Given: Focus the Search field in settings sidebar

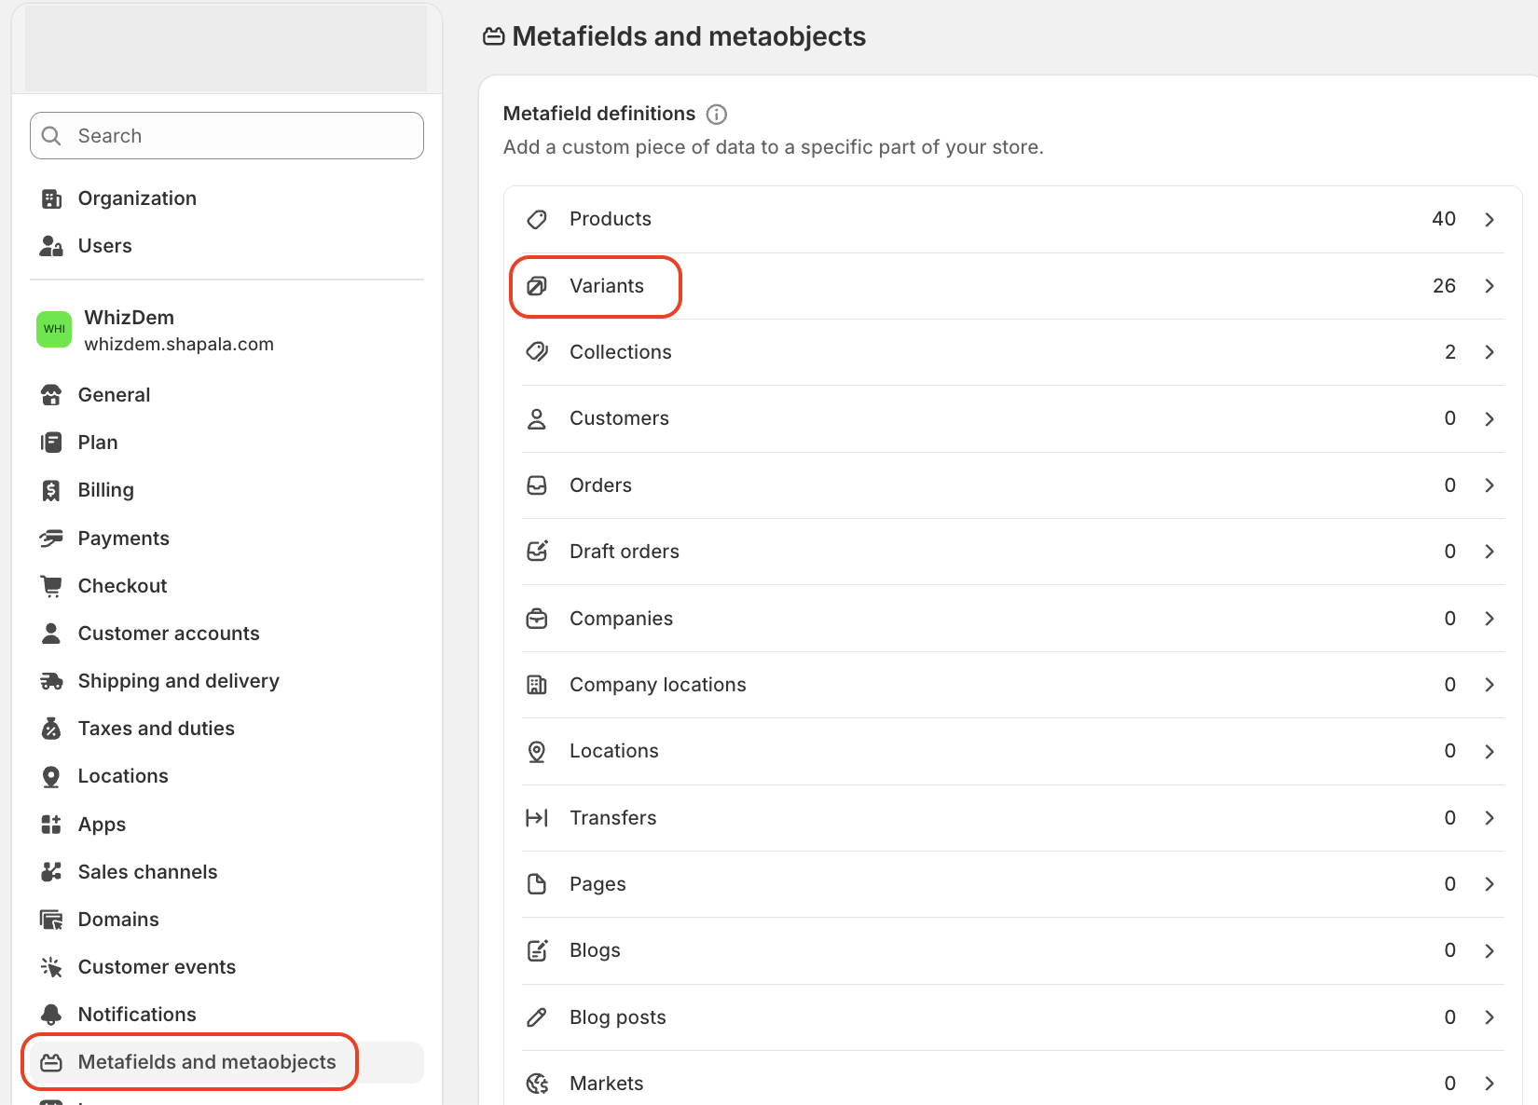Looking at the screenshot, I should tap(227, 136).
